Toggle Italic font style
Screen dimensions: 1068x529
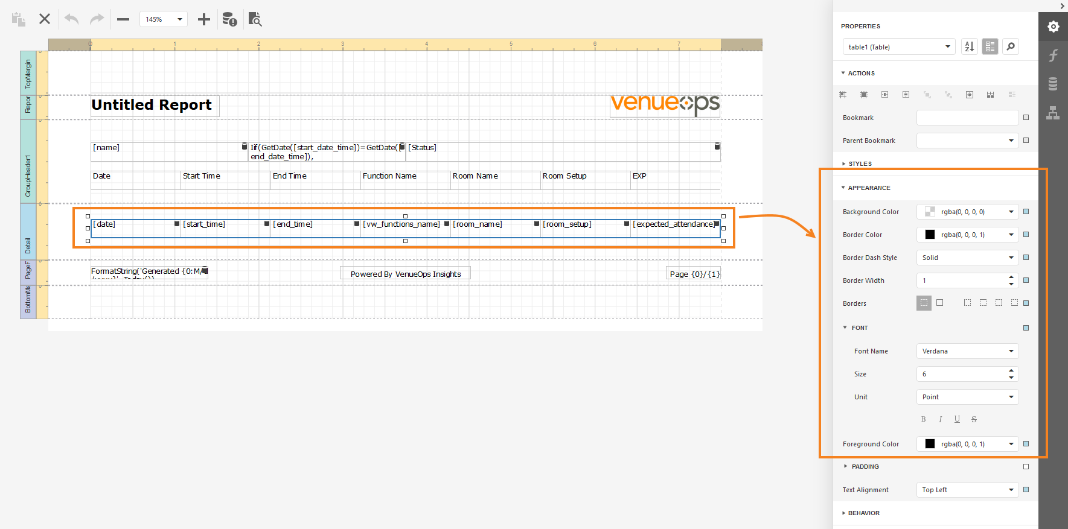click(940, 419)
